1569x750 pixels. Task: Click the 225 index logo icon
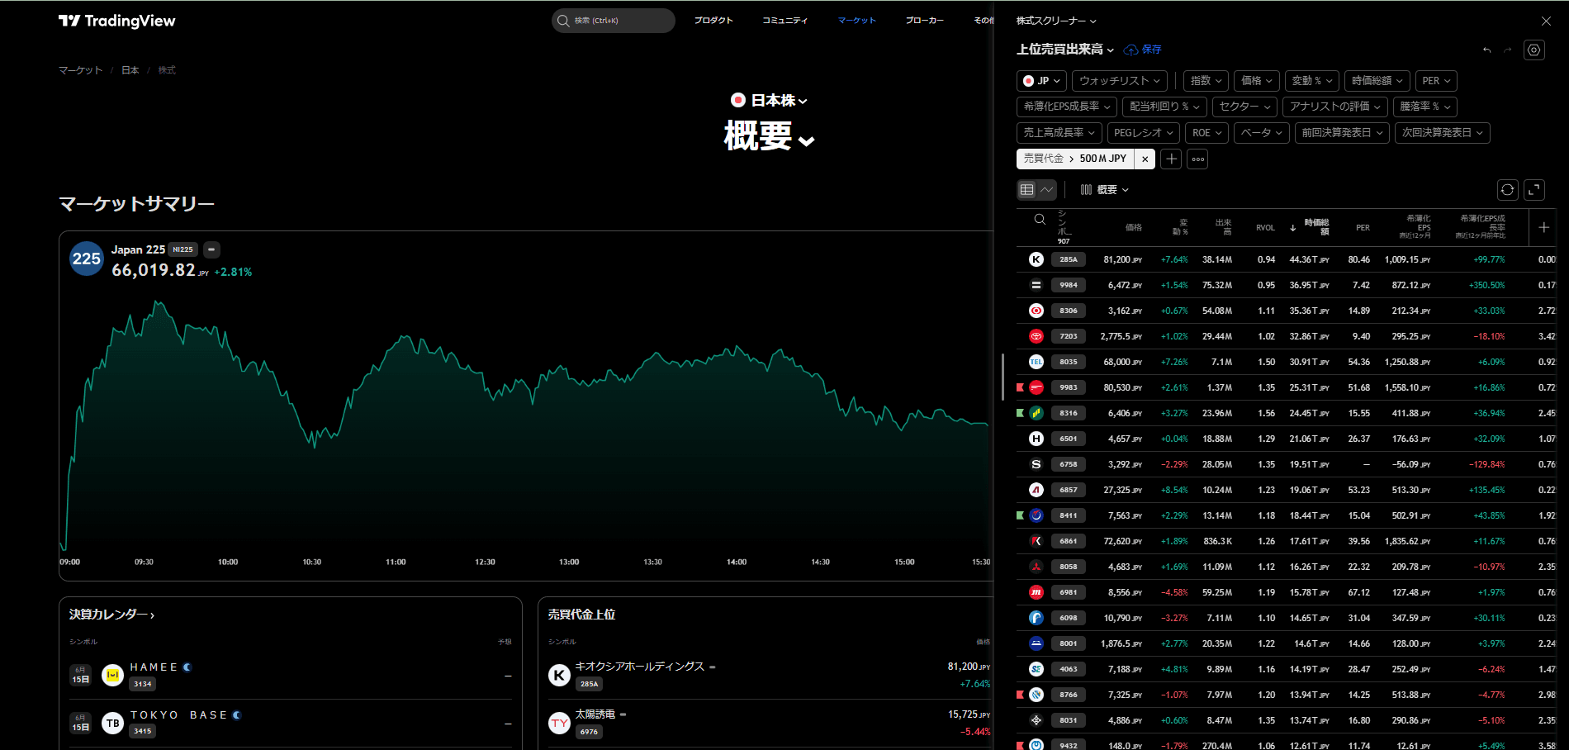pyautogui.click(x=87, y=259)
